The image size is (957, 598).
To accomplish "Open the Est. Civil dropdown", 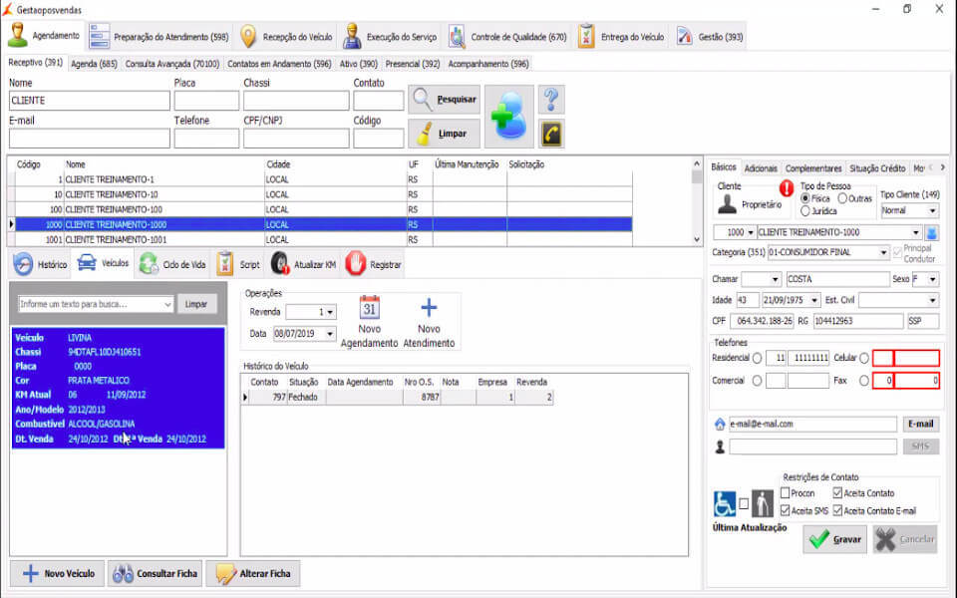I will pos(933,300).
